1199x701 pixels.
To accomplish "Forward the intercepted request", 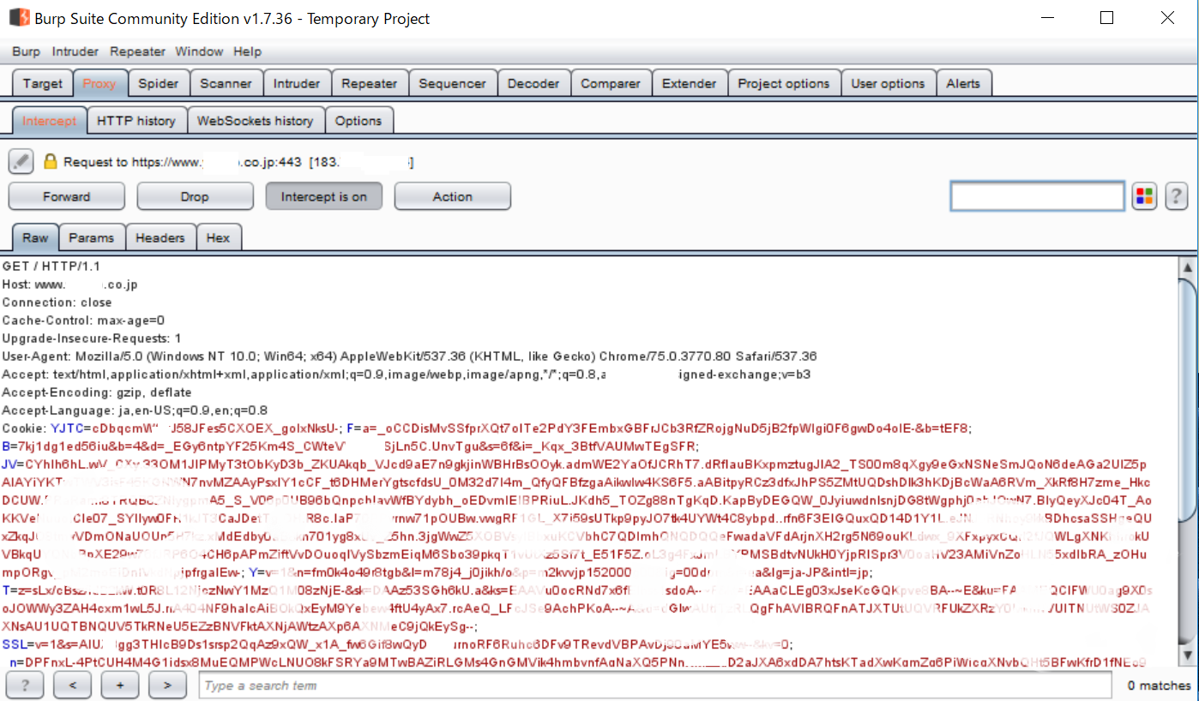I will coord(67,196).
